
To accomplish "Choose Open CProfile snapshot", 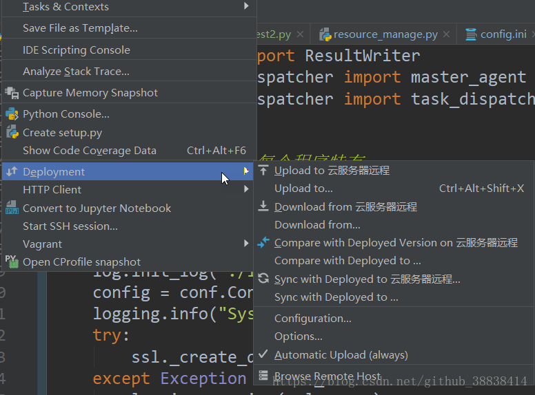I will tap(128, 262).
